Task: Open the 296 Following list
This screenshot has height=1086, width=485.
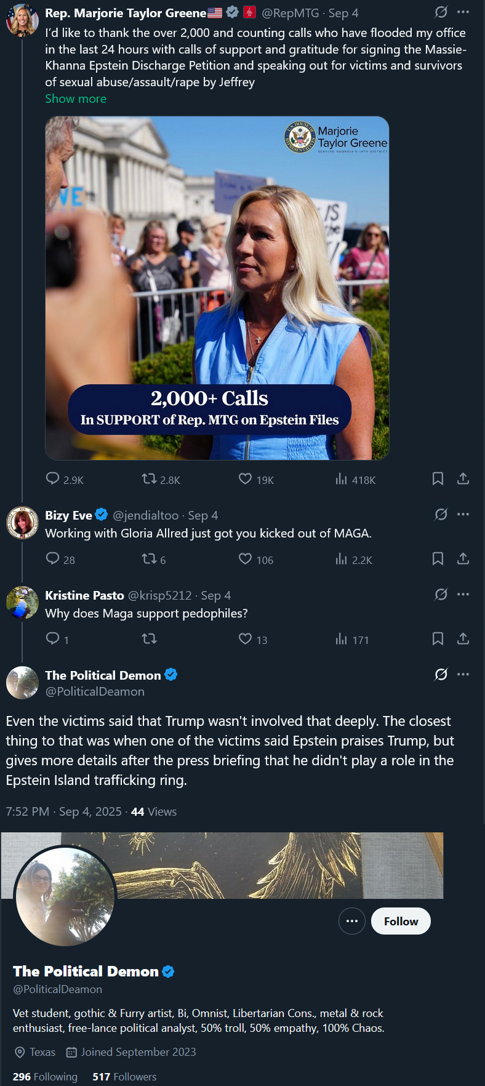Action: [45, 1077]
